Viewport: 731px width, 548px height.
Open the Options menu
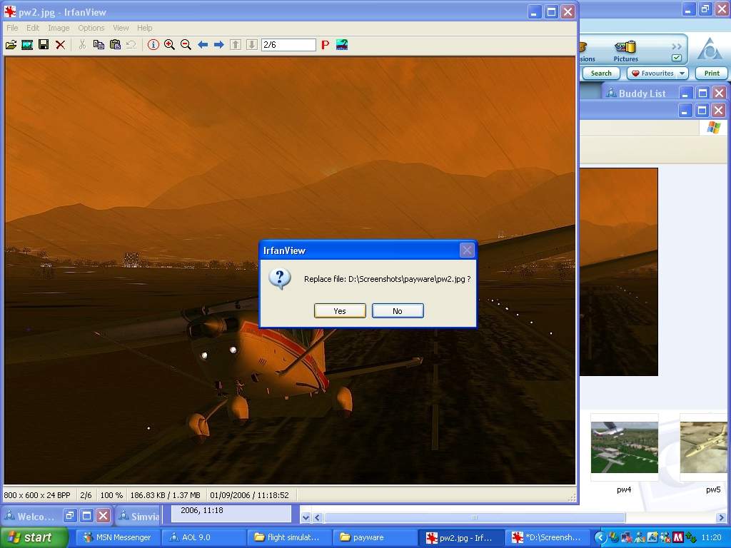(91, 28)
